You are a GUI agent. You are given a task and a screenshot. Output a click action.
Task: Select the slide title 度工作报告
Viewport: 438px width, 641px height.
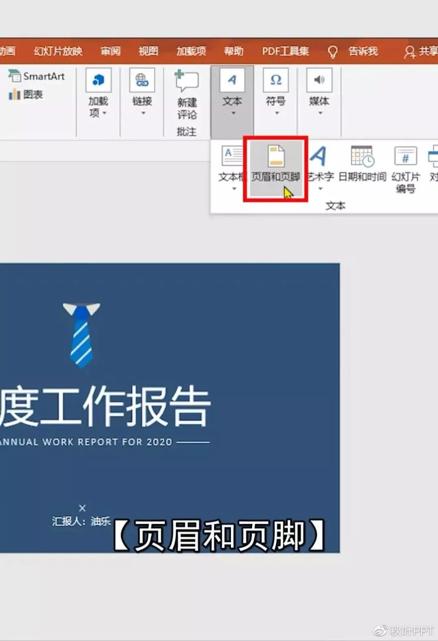(105, 407)
